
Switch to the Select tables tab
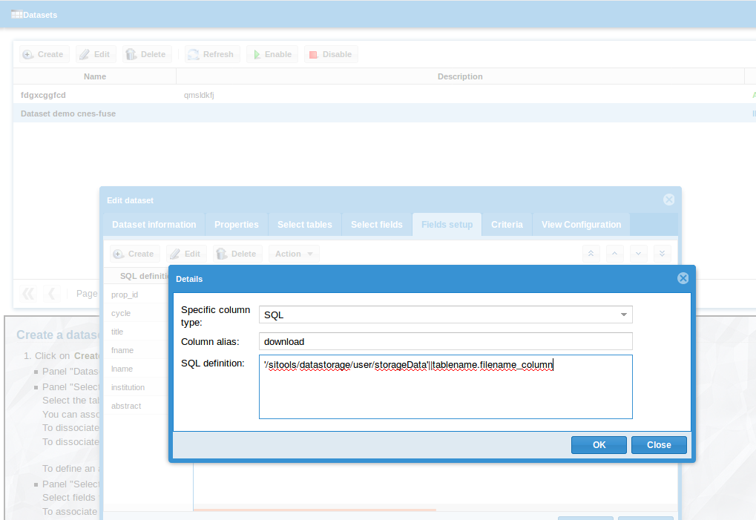click(304, 224)
